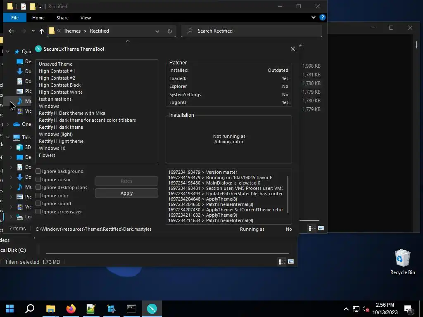Screen dimensions: 423x317
Task: Select Rectify11 dark theme entry
Action: tap(61, 127)
